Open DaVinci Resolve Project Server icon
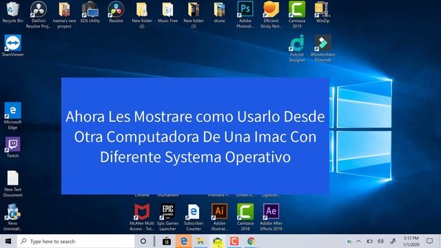The width and height of the screenshot is (441, 248). point(39,14)
